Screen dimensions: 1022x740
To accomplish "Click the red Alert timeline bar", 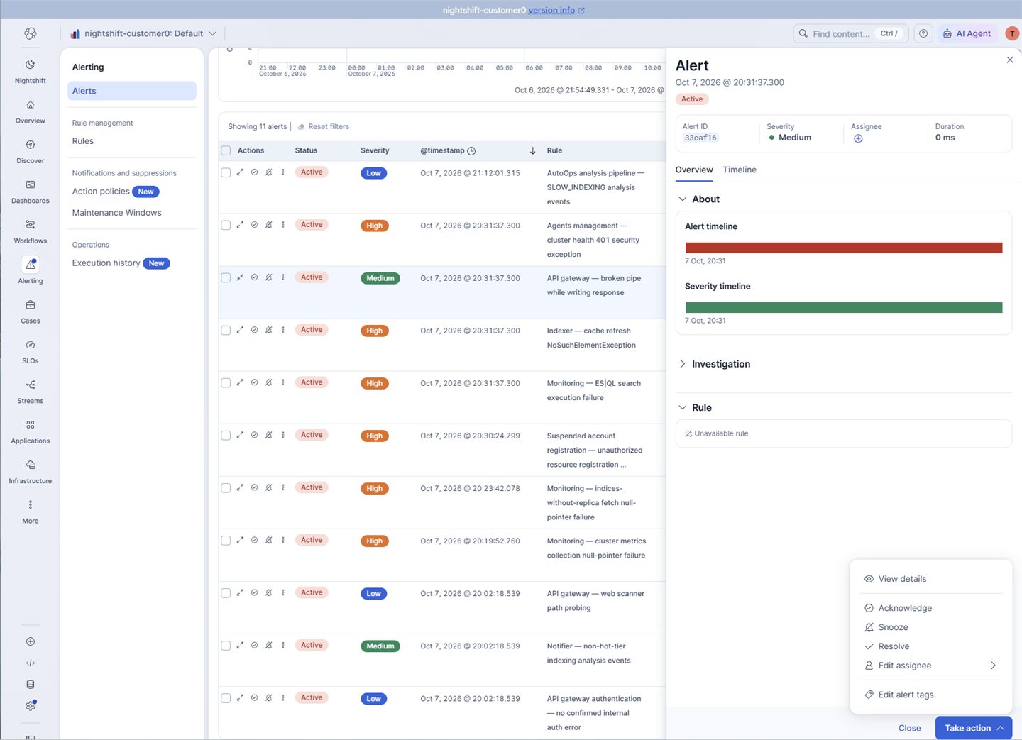I will click(x=844, y=248).
